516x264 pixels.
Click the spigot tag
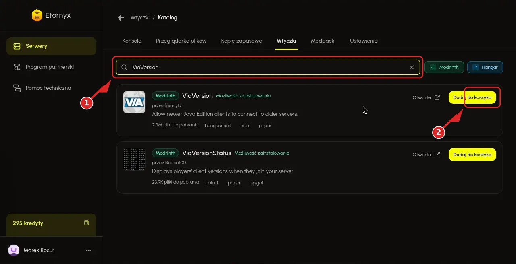(257, 183)
